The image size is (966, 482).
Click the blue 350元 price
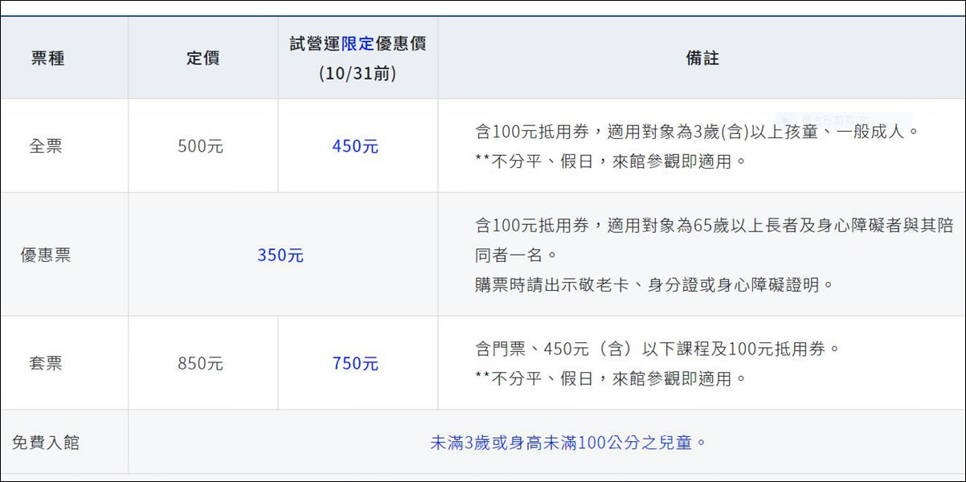pos(280,255)
